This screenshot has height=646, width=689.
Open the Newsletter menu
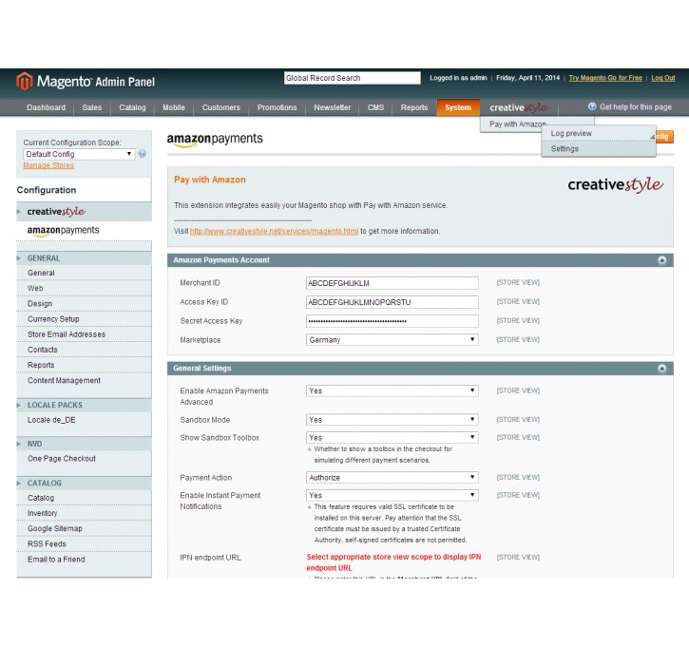(x=333, y=107)
